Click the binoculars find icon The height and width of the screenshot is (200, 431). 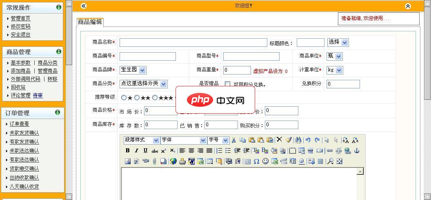[x=298, y=140]
